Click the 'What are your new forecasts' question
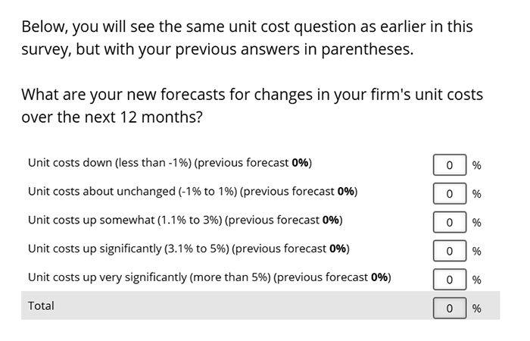530x341 pixels. (251, 107)
